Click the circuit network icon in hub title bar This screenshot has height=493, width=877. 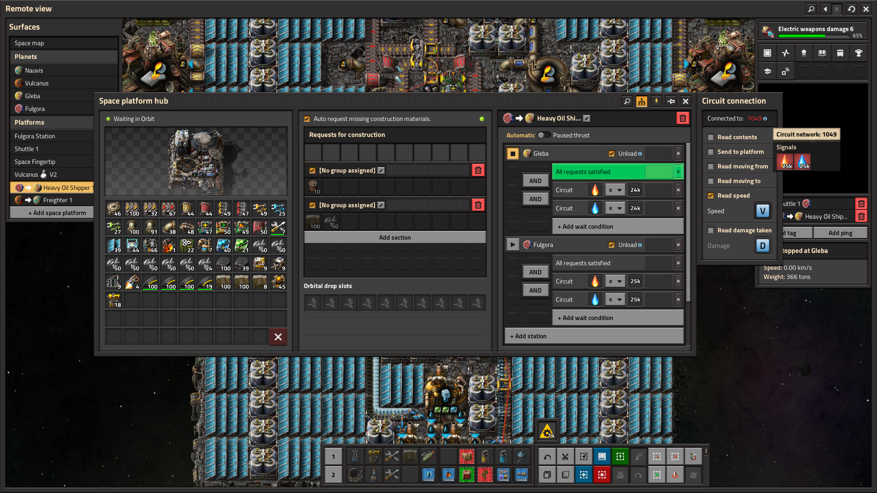(x=642, y=101)
